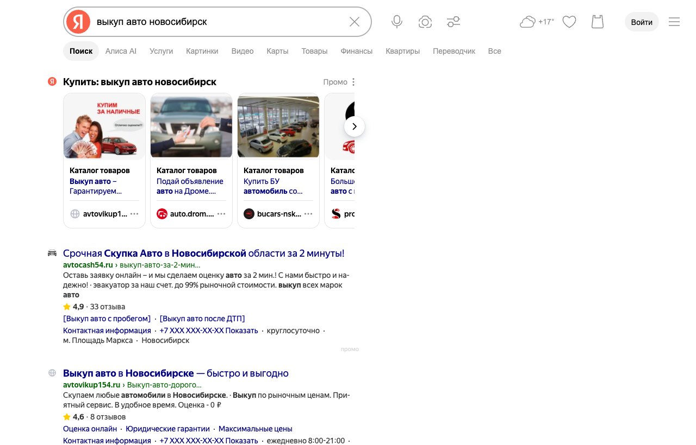Open image search with camera icon
Image resolution: width=696 pixels, height=445 pixels.
[425, 22]
